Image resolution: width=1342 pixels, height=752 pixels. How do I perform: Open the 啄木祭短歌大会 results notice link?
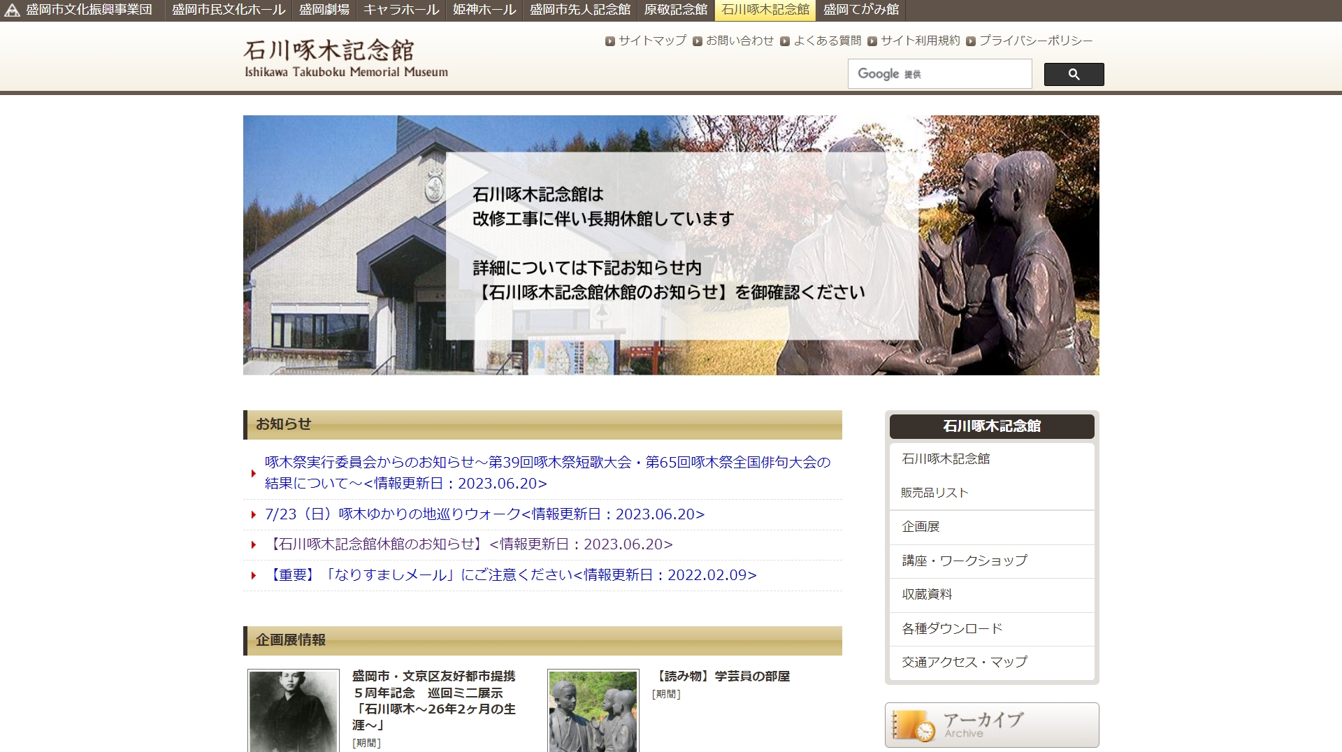(x=547, y=472)
